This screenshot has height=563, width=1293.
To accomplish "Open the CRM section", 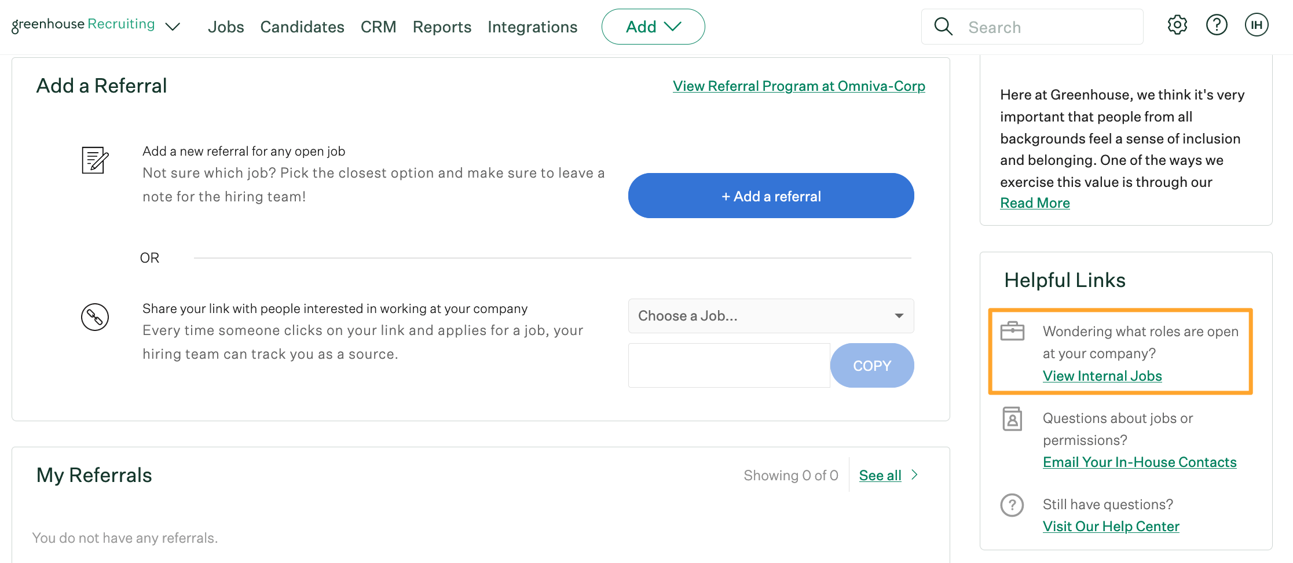I will pos(378,27).
